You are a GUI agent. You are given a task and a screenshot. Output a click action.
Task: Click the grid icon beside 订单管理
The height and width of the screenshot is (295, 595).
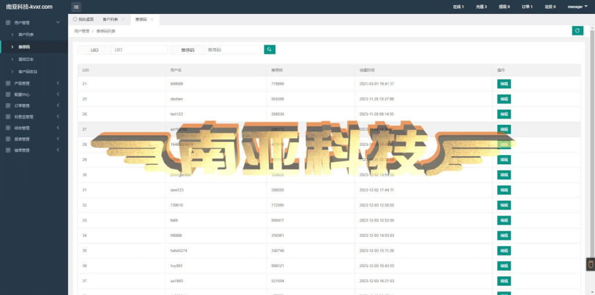coord(8,106)
